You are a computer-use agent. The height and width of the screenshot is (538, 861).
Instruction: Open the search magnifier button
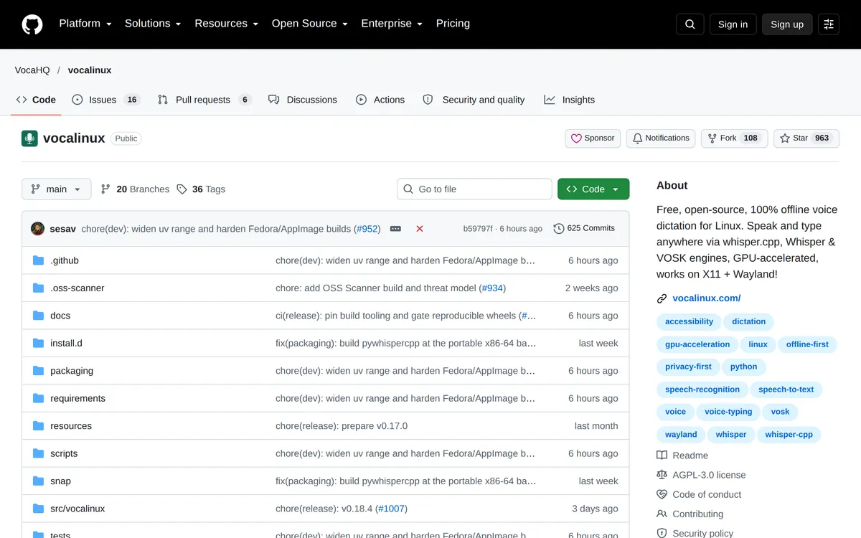click(x=690, y=24)
